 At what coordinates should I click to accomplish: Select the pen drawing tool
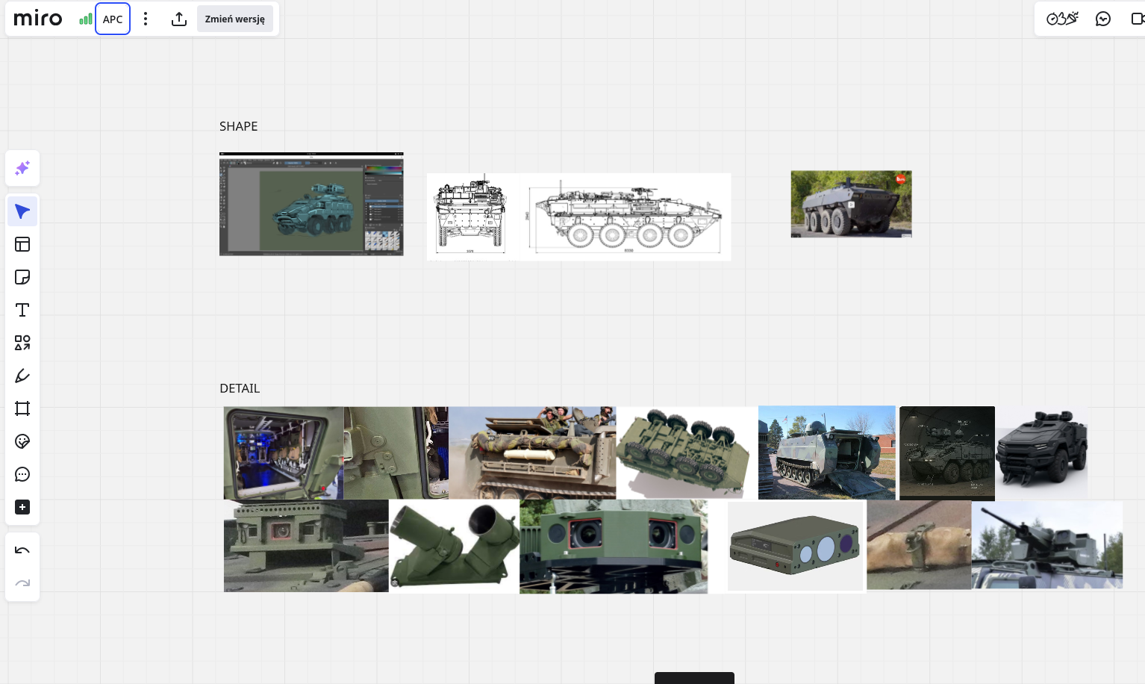22,376
